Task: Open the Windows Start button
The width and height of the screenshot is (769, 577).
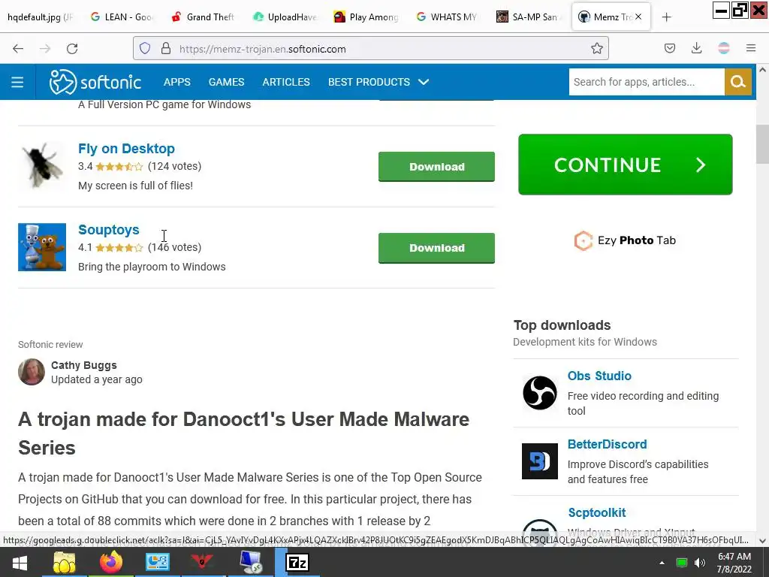Action: (x=20, y=563)
